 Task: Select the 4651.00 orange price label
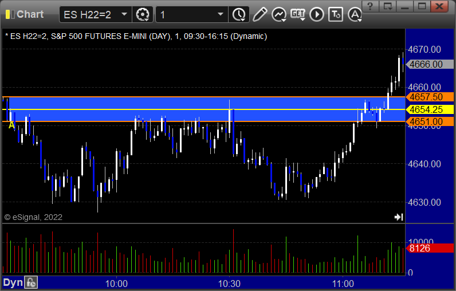430,121
